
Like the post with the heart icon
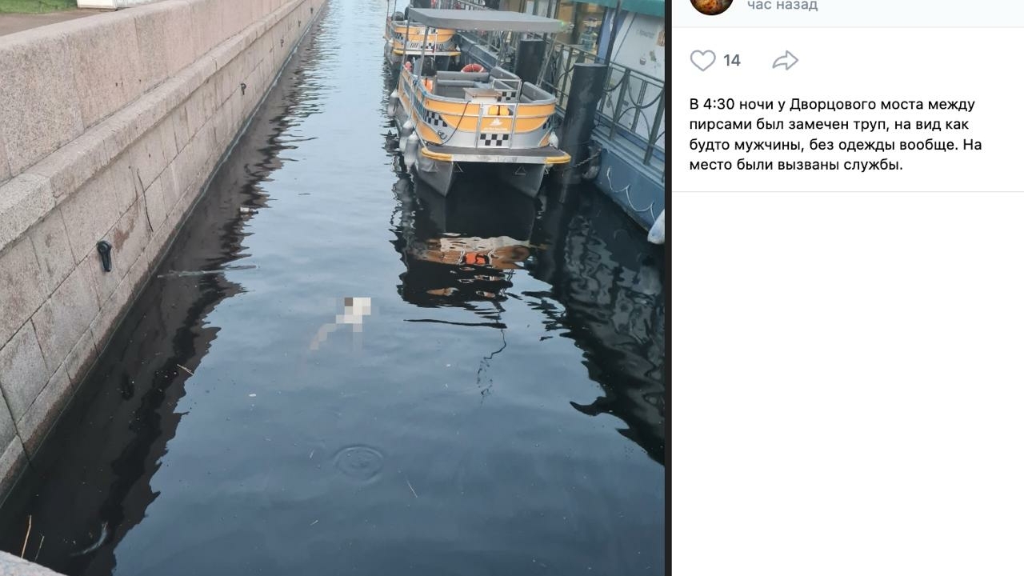click(x=702, y=61)
